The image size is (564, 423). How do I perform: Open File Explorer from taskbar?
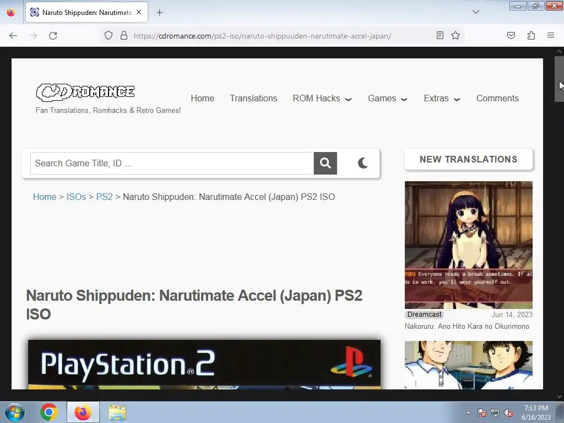pos(117,413)
